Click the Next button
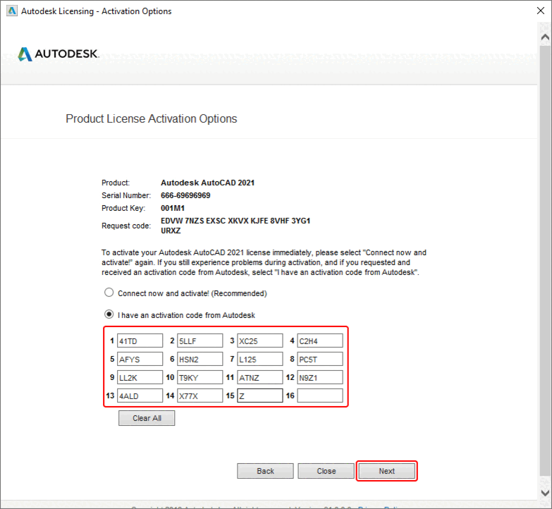 [386, 471]
